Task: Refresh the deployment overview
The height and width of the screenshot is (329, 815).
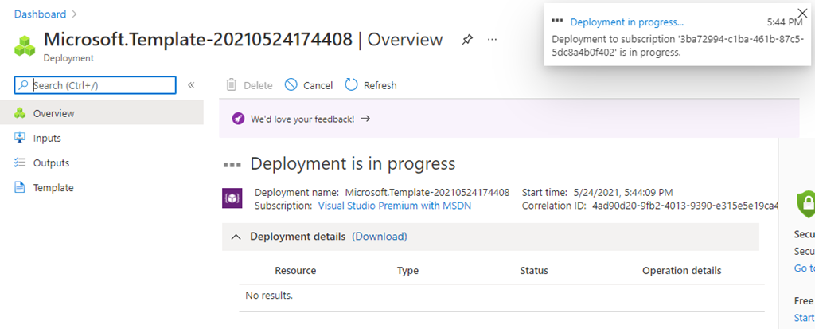Action: [371, 85]
